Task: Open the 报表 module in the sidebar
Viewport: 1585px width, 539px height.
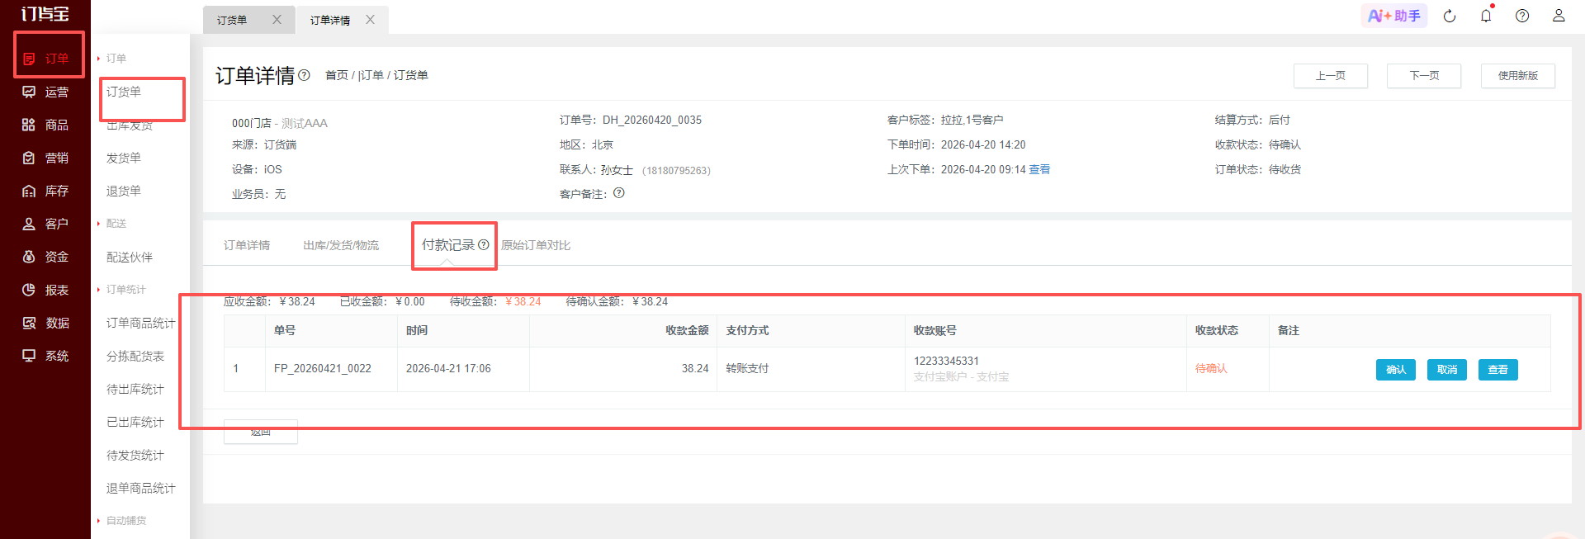Action: 46,290
